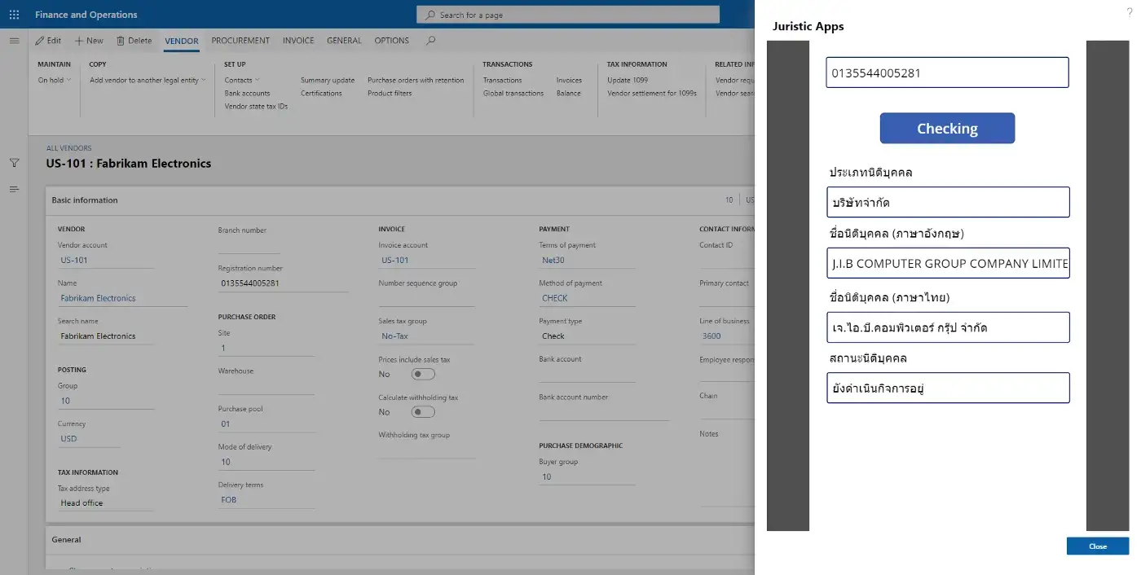The height and width of the screenshot is (575, 1141).
Task: Click the Branch number field
Action: [x=249, y=245]
